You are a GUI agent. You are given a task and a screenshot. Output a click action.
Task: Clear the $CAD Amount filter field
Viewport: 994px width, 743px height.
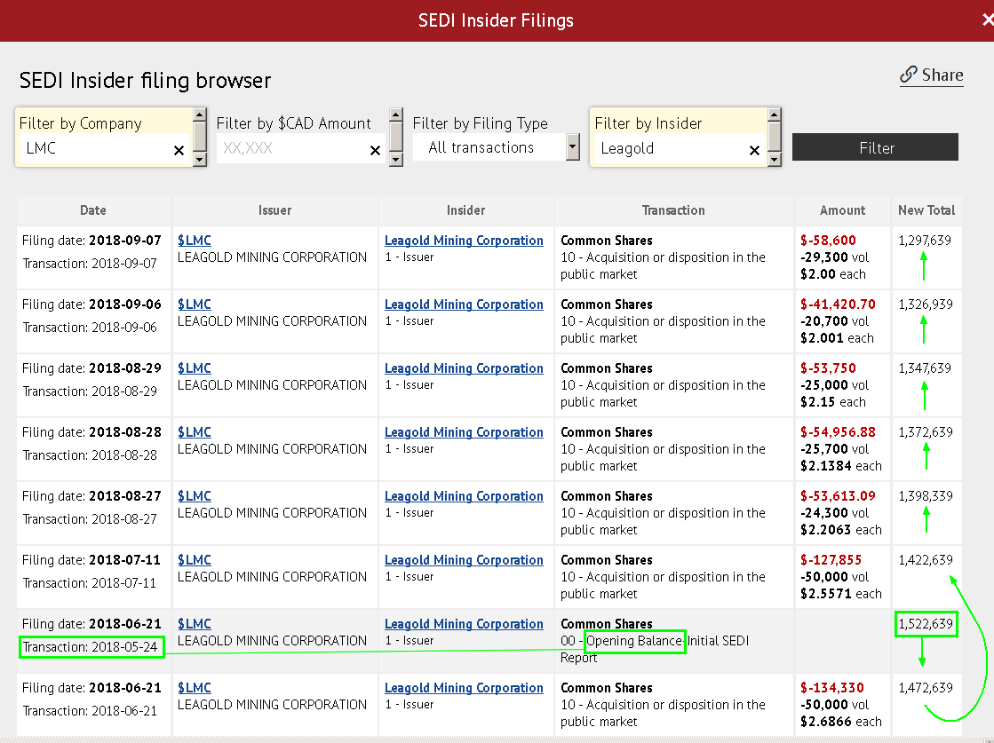[375, 150]
